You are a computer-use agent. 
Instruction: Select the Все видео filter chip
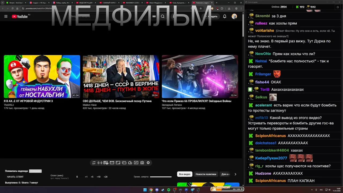pyautogui.click(x=185, y=174)
